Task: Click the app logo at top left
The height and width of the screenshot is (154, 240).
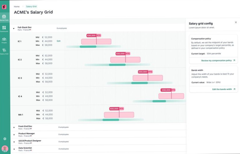Action: [5, 7]
